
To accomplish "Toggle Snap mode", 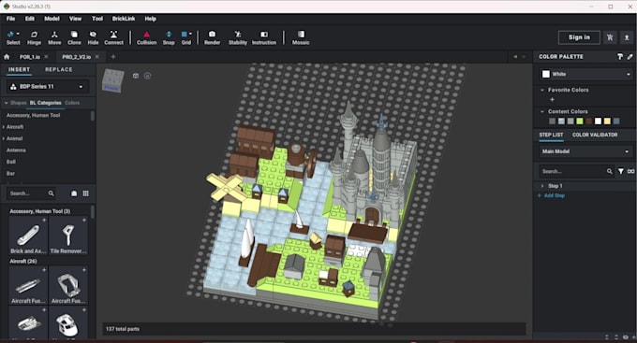I will point(169,37).
